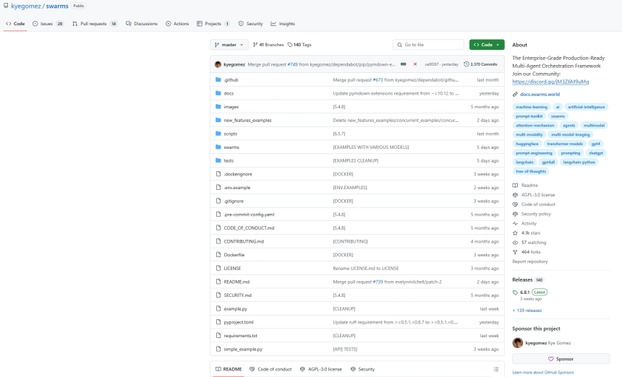The image size is (622, 377).
Task: Open the swarms folder icon
Action: point(218,147)
